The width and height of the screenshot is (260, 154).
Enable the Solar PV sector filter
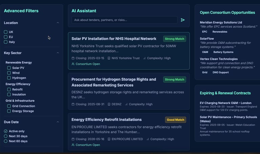9,68
